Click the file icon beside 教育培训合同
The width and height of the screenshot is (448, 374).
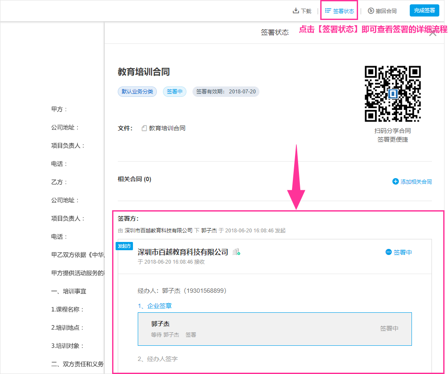pyautogui.click(x=144, y=128)
